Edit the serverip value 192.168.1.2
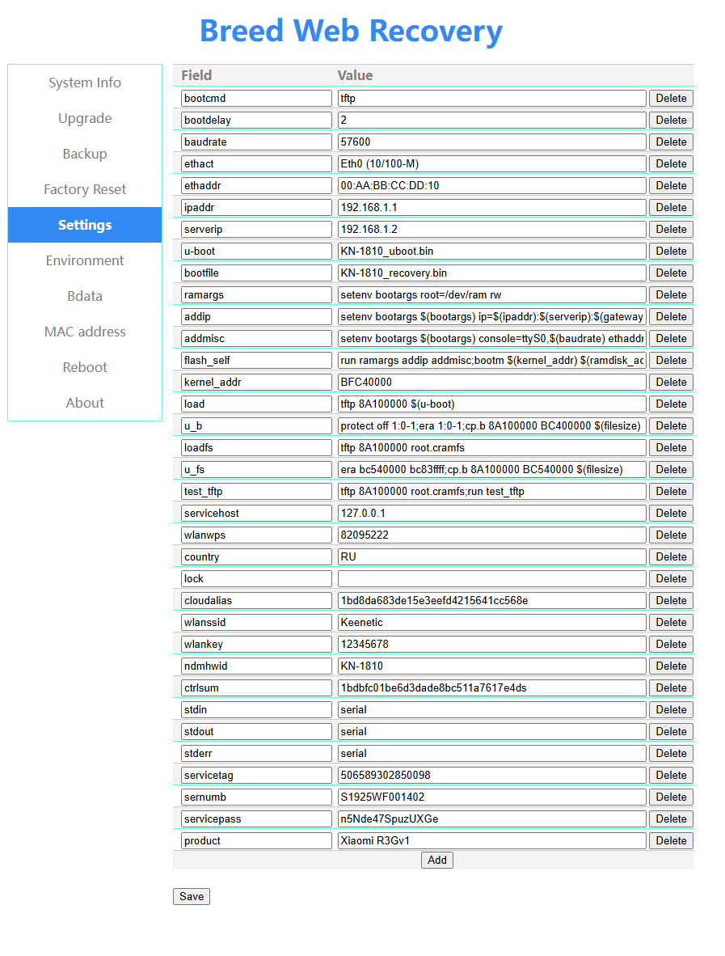725x956 pixels. (x=491, y=229)
